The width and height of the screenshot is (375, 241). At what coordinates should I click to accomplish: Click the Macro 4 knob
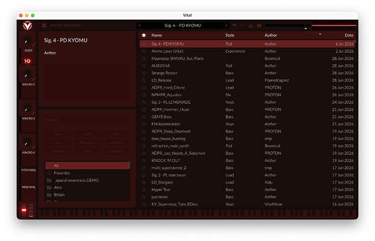(x=27, y=142)
